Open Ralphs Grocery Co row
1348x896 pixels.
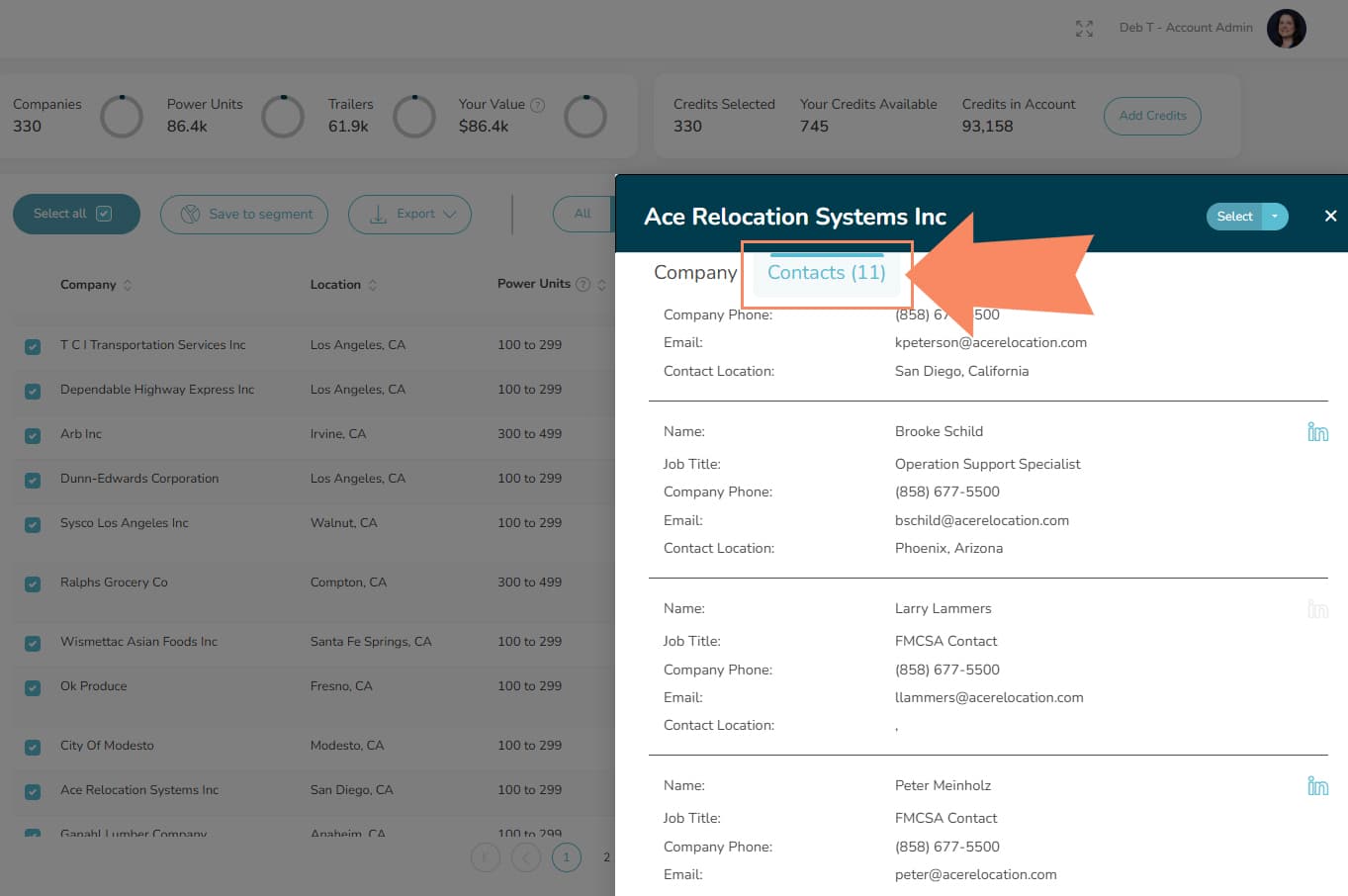pyautogui.click(x=114, y=582)
